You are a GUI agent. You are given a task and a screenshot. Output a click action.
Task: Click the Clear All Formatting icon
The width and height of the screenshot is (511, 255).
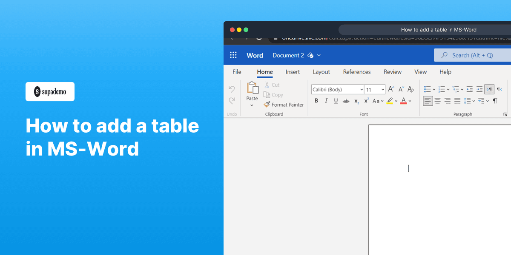pos(410,89)
